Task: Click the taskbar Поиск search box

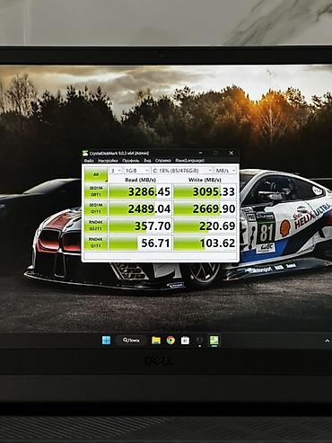Action: (x=131, y=341)
